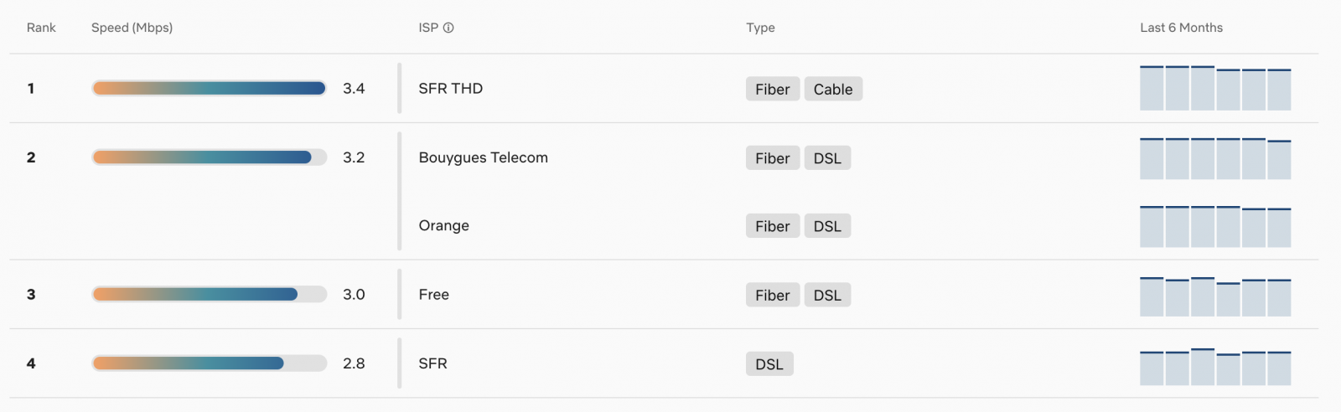This screenshot has width=1341, height=412.
Task: Click the DSL tag for Bouygues Telecom
Action: [826, 158]
